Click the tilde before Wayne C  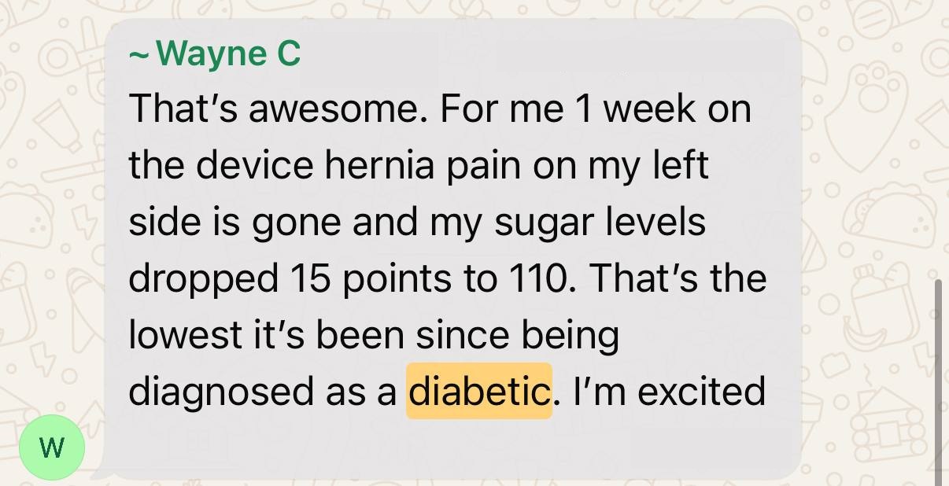coord(138,57)
